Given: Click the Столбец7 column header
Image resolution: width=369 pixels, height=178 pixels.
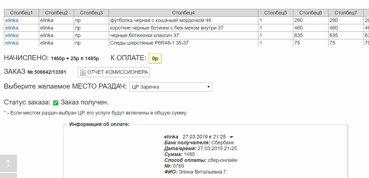Looking at the screenshot, I should 346,13.
